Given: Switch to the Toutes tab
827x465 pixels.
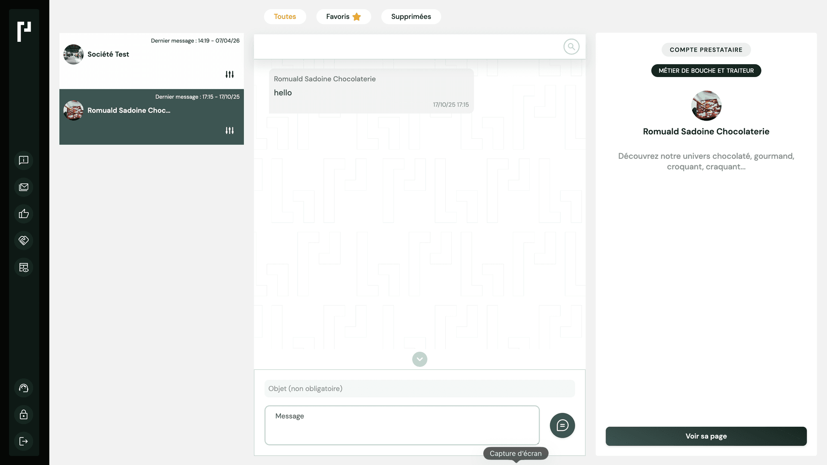Looking at the screenshot, I should pos(285,17).
